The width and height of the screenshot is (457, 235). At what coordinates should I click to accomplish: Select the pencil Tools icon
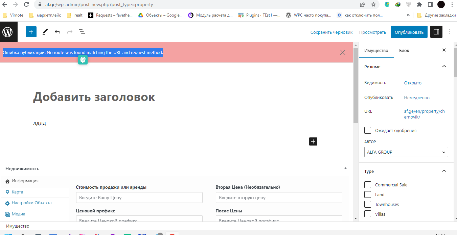point(45,32)
